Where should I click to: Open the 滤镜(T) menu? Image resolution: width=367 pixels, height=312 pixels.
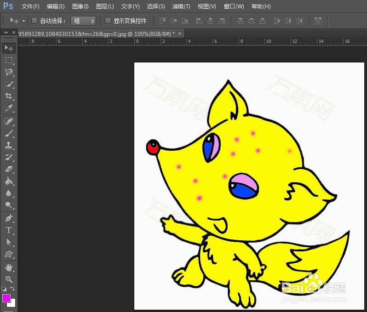tap(181, 6)
